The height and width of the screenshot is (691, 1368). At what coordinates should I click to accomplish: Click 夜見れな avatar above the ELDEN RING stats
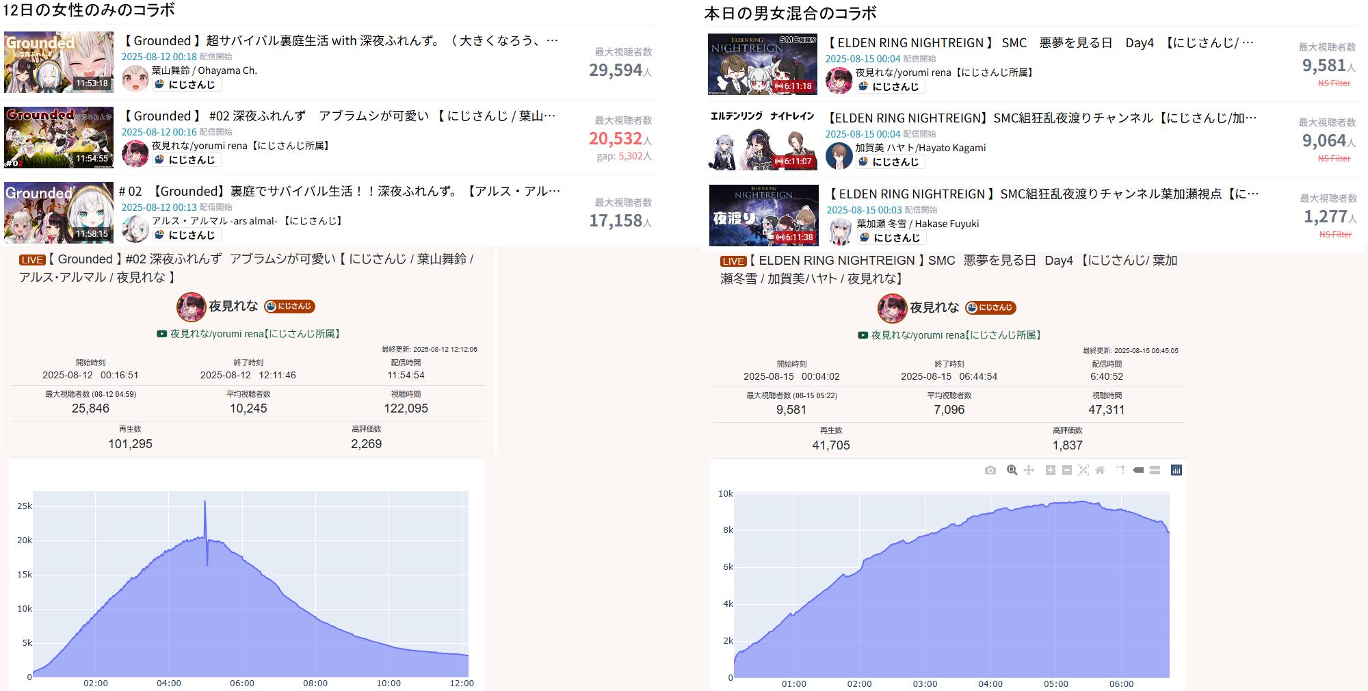point(892,308)
